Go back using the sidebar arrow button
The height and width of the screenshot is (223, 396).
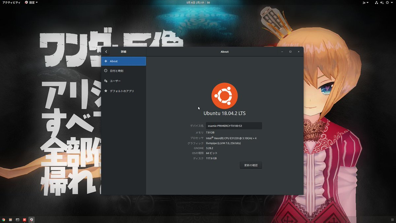point(106,52)
